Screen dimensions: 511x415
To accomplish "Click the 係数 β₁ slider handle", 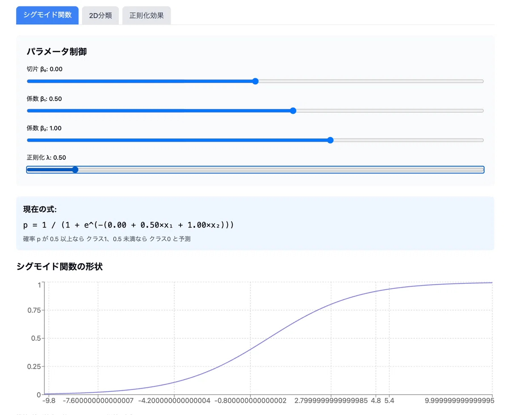I will tap(293, 111).
